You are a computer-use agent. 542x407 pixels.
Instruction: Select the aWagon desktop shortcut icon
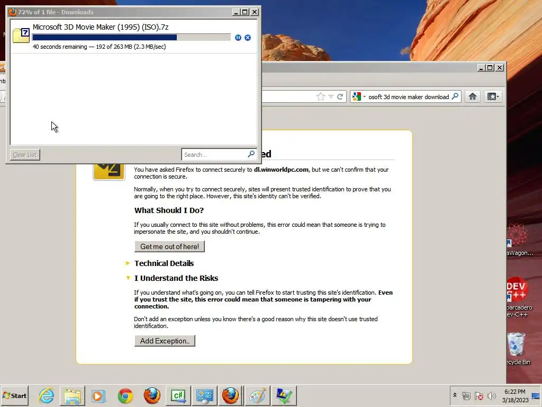pyautogui.click(x=519, y=240)
